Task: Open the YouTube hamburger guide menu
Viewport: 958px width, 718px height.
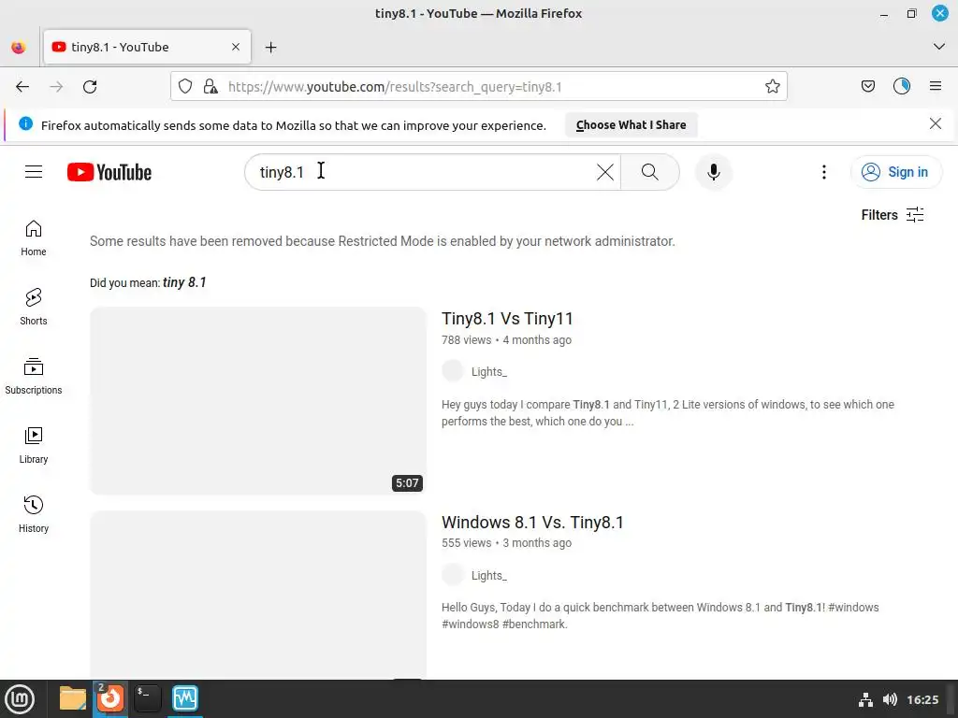Action: coord(34,172)
